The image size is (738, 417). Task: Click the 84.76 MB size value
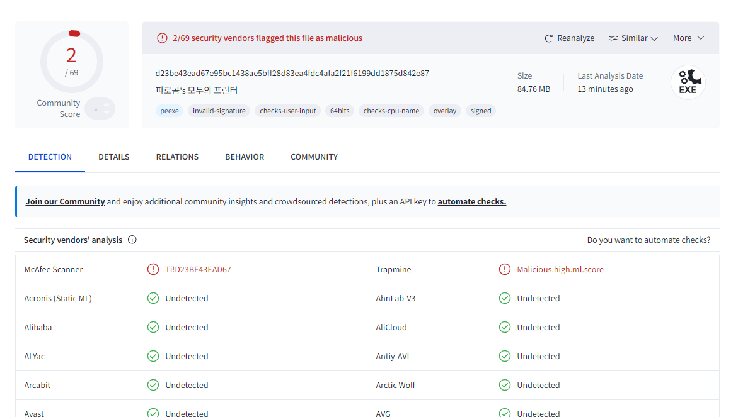click(534, 89)
